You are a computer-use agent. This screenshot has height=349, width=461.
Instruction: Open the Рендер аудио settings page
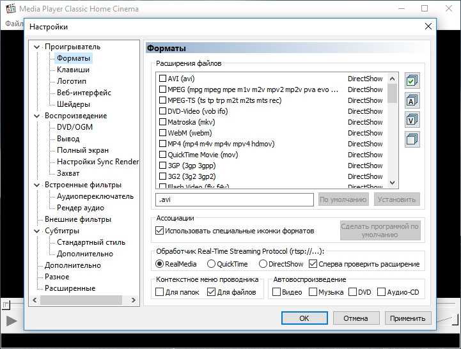click(x=81, y=208)
